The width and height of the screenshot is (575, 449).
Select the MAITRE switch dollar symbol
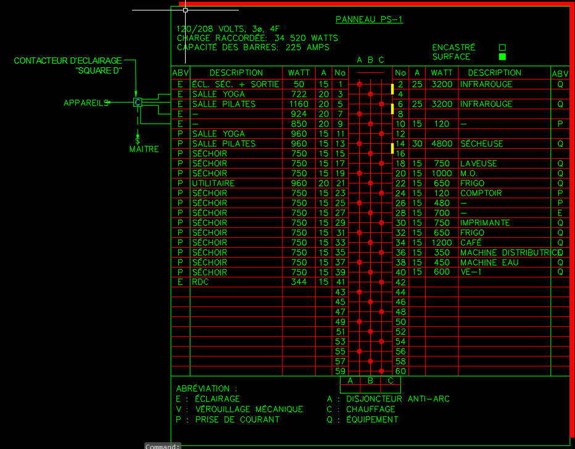click(138, 140)
